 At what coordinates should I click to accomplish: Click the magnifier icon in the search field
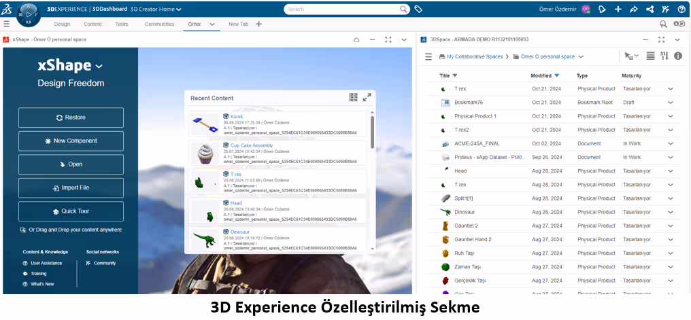click(x=404, y=9)
